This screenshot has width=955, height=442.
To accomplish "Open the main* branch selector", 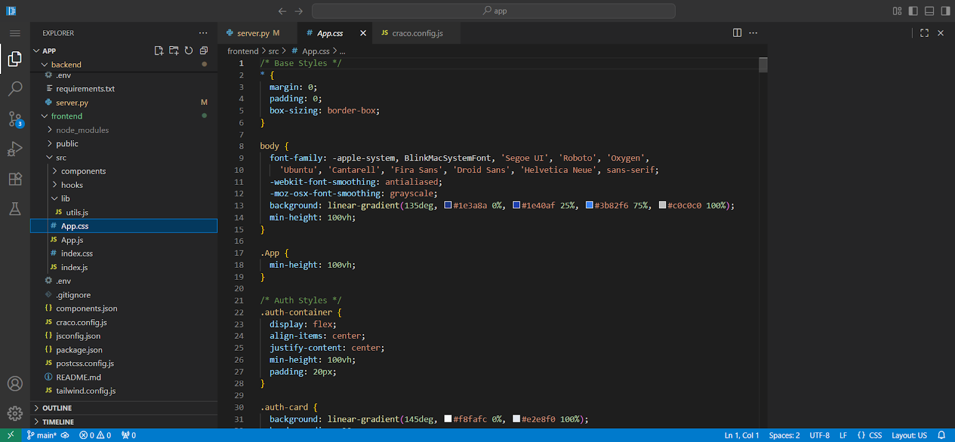I will tap(42, 435).
